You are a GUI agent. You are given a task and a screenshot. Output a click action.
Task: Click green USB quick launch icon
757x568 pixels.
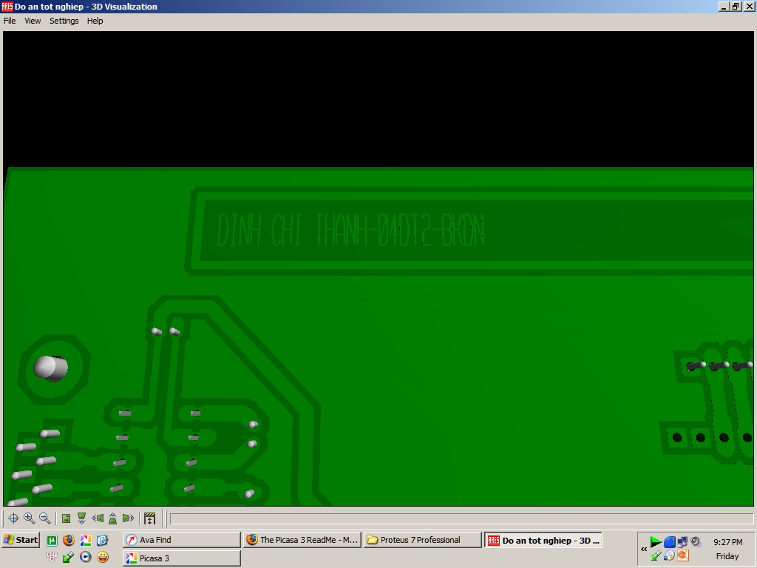click(69, 557)
